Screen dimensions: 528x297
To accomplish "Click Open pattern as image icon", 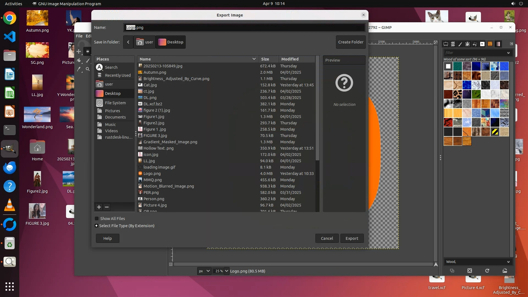I will point(505,271).
